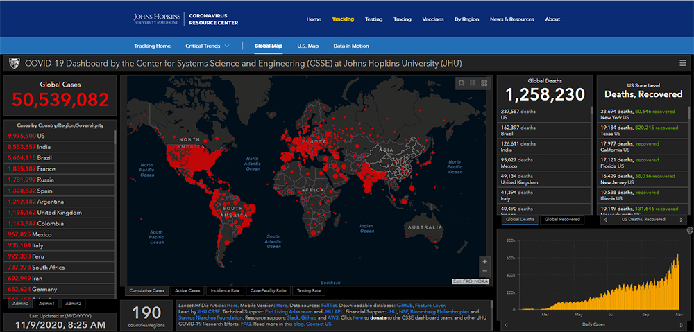Screen dimensions: 694x332
Task: Switch map to Incidence Rate
Action: coord(226,291)
